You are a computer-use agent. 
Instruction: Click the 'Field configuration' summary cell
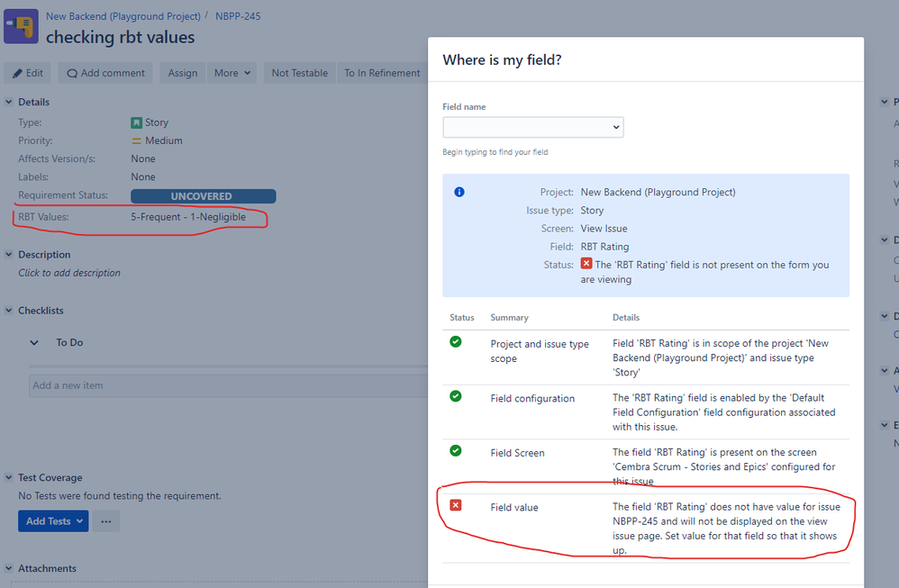tap(532, 398)
